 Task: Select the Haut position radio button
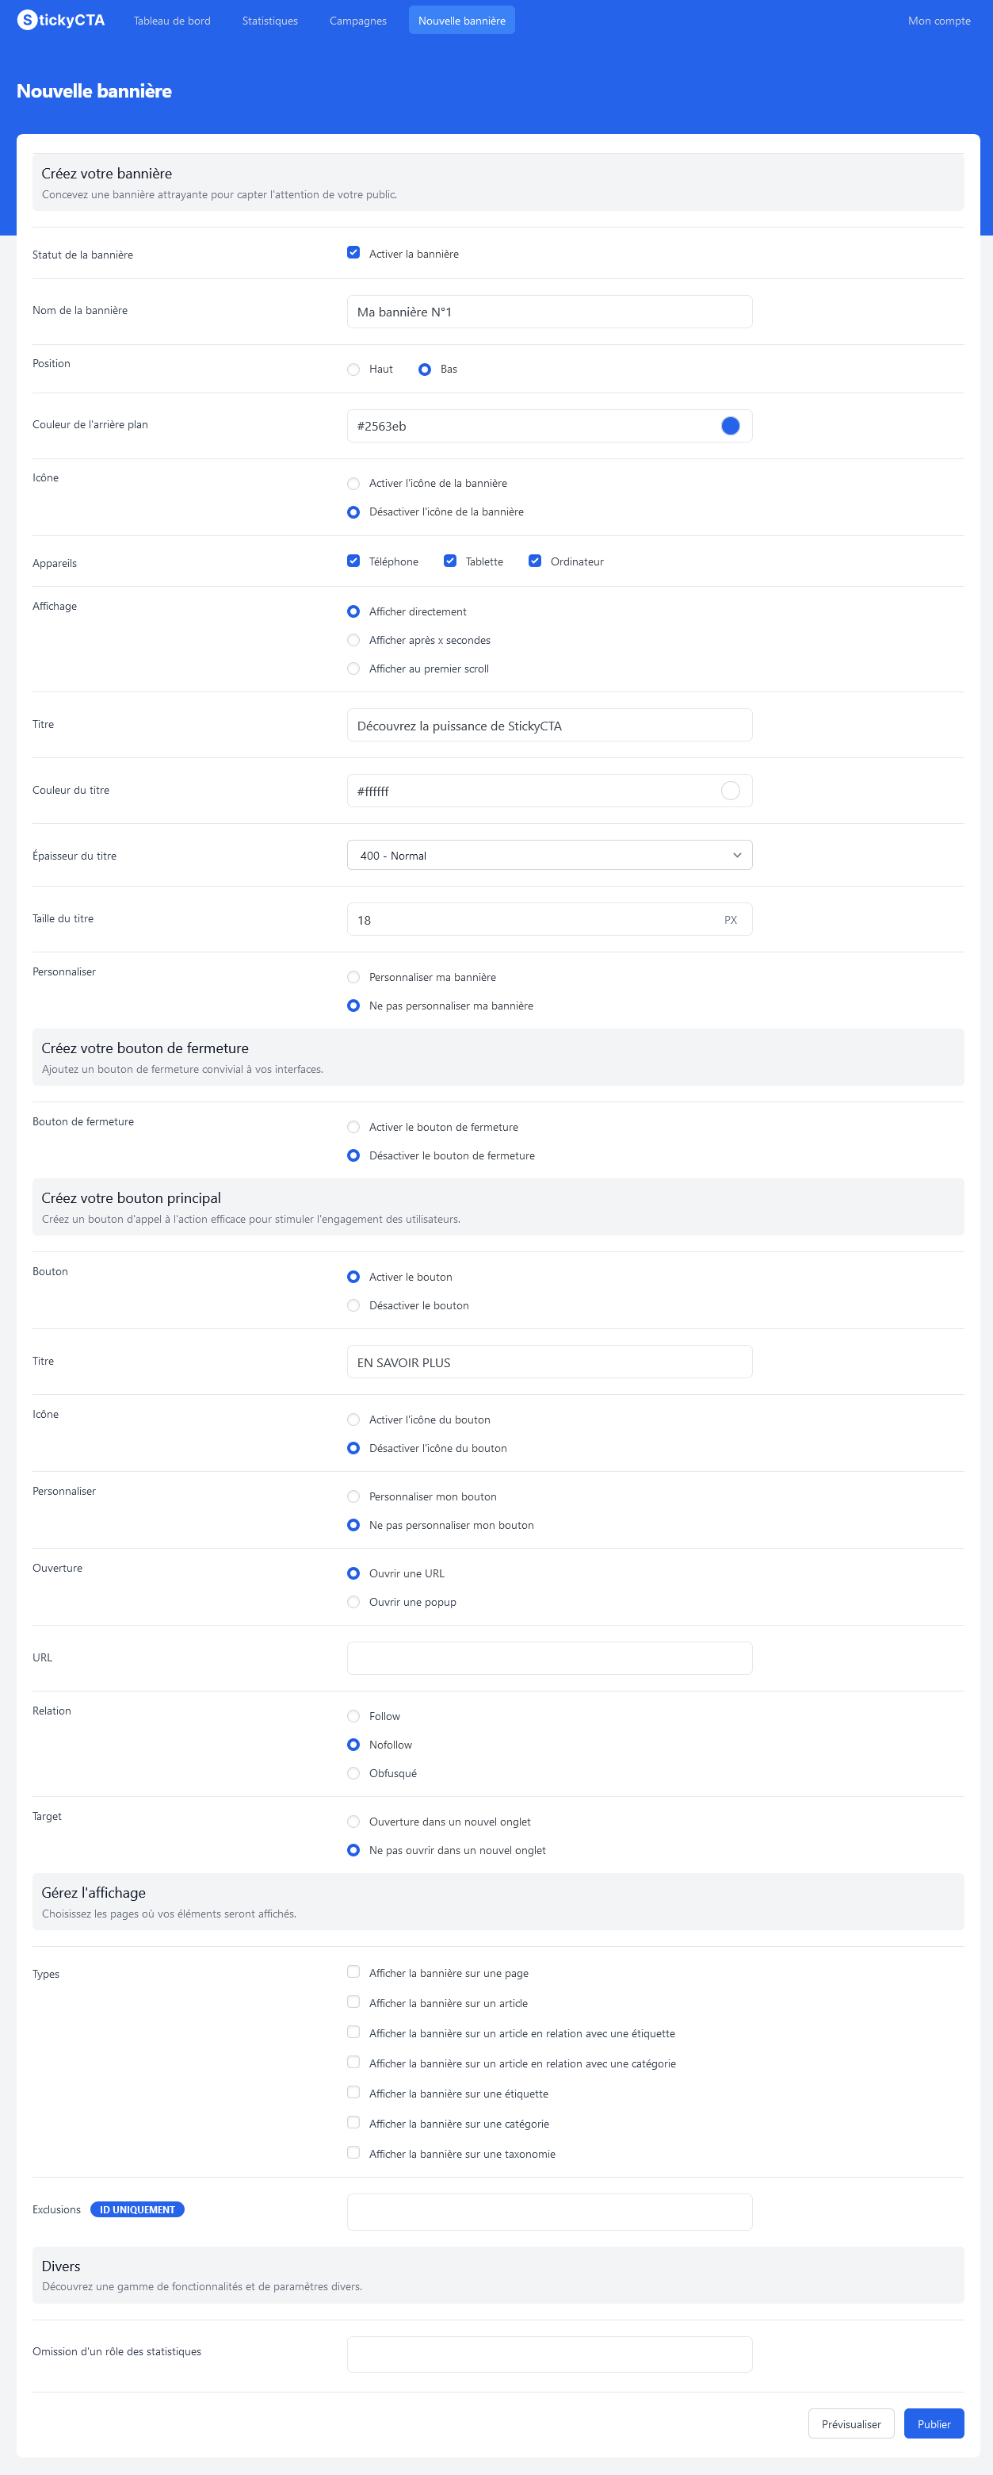tap(353, 370)
